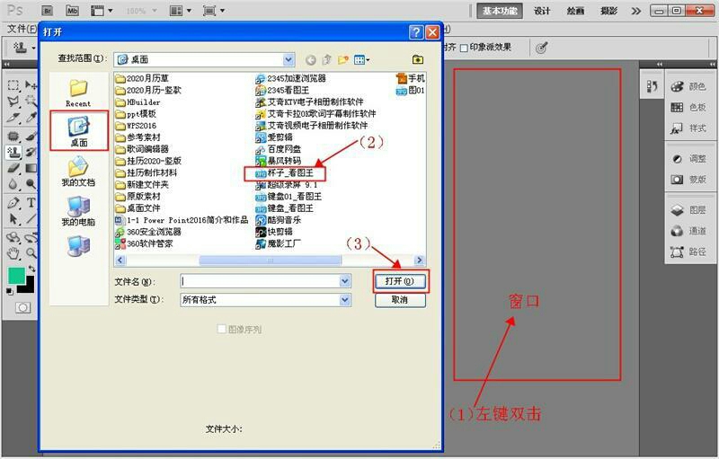Image resolution: width=719 pixels, height=459 pixels.
Task: Swap foreground and background colors
Action: click(31, 269)
